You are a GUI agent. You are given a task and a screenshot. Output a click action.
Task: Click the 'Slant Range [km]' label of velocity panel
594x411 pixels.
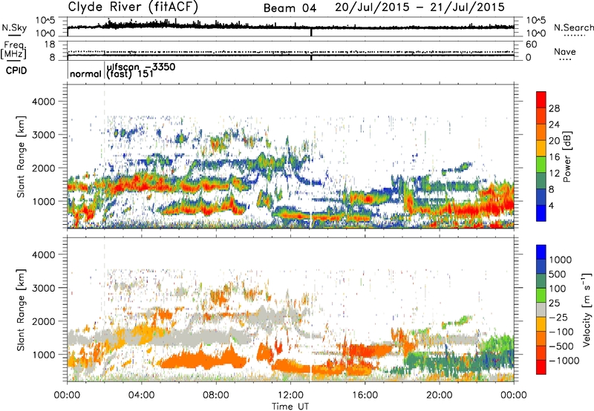[21, 309]
